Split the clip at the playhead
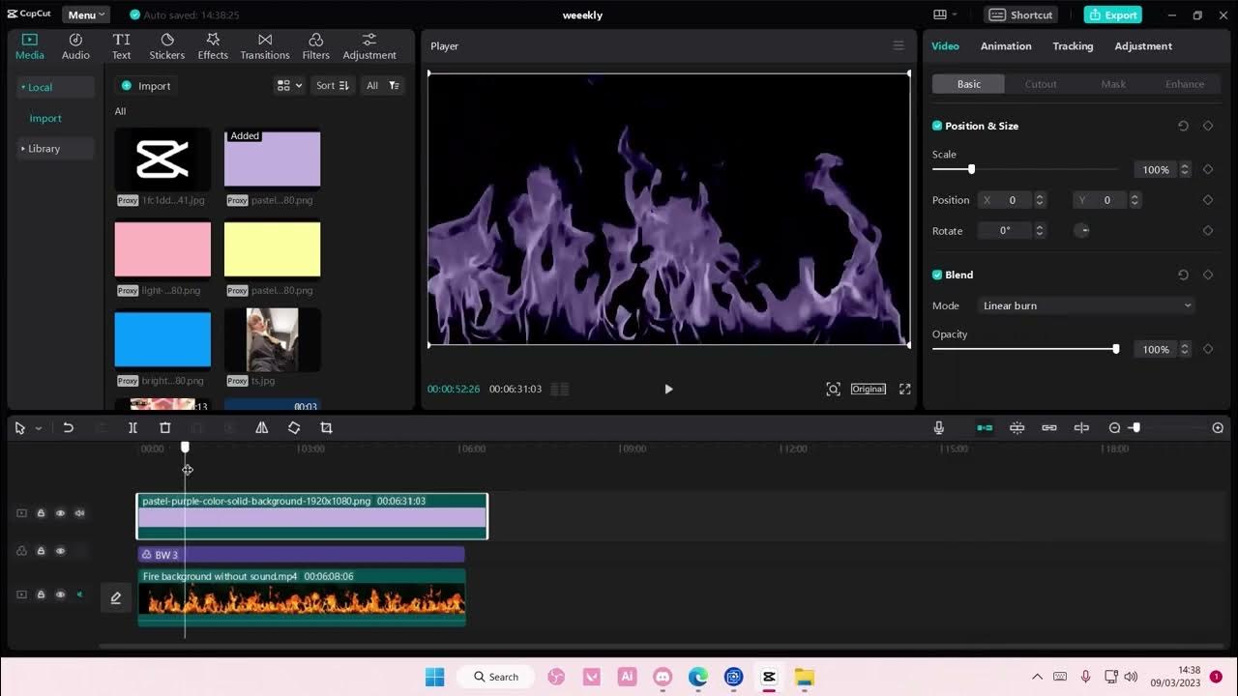Viewport: 1238px width, 696px height. pos(133,427)
